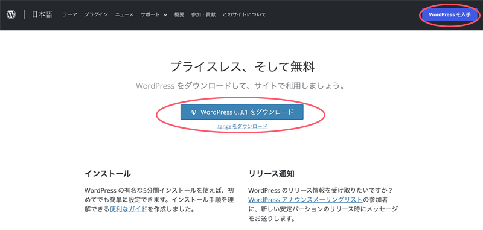Viewport: 483px width, 230px height.
Task: Open the 参加・貢献 menu item
Action: (203, 14)
